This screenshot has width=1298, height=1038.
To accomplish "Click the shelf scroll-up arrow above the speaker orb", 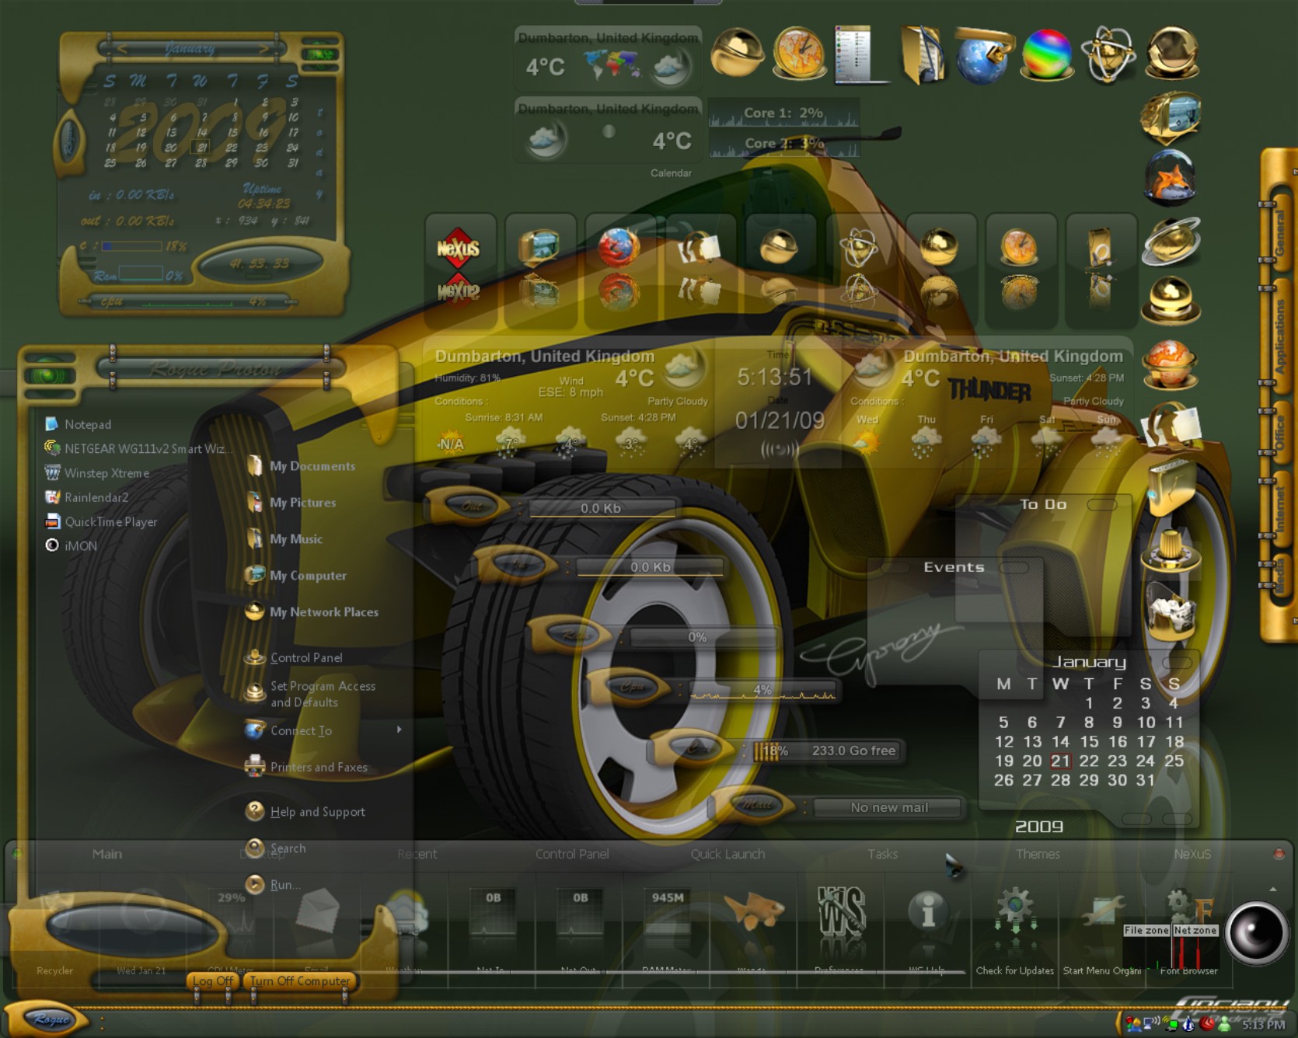I will point(1273,889).
